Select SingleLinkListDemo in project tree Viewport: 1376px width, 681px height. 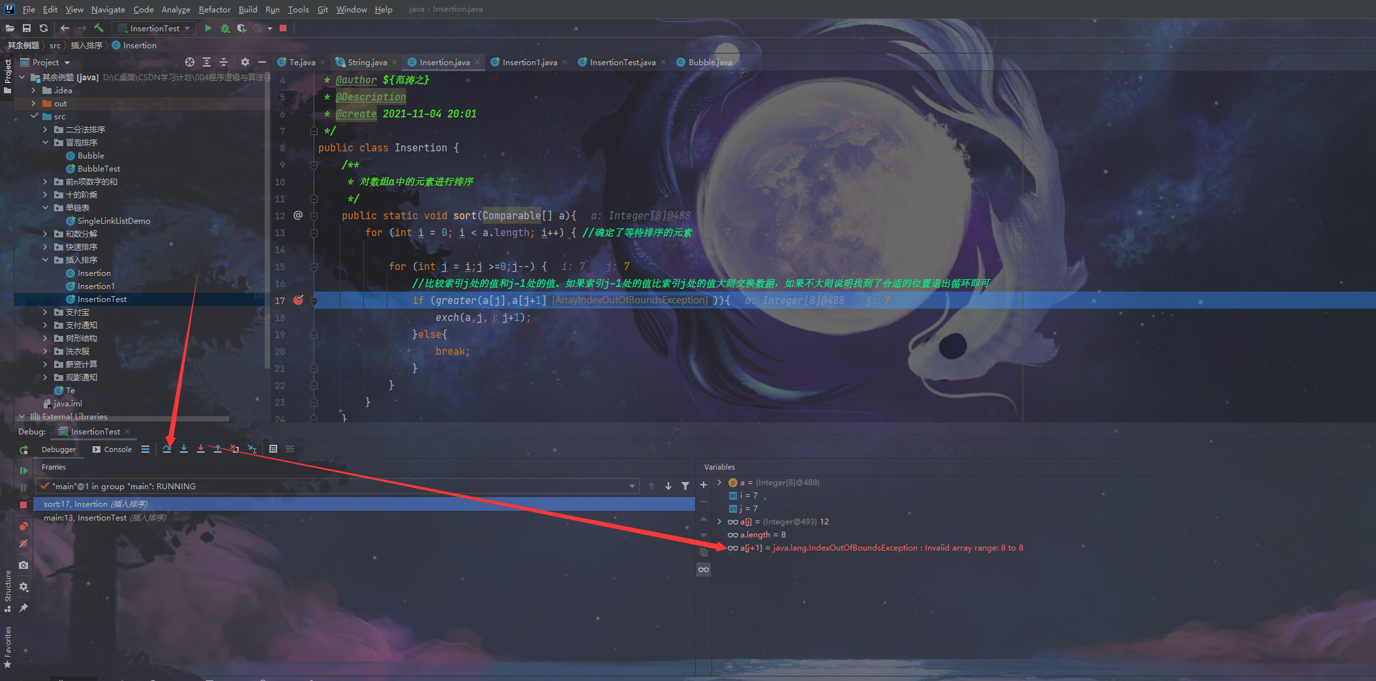click(113, 221)
